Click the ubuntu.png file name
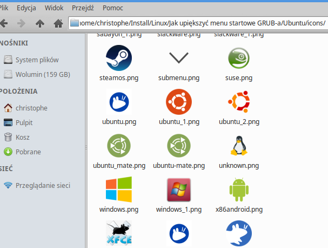 coord(119,122)
